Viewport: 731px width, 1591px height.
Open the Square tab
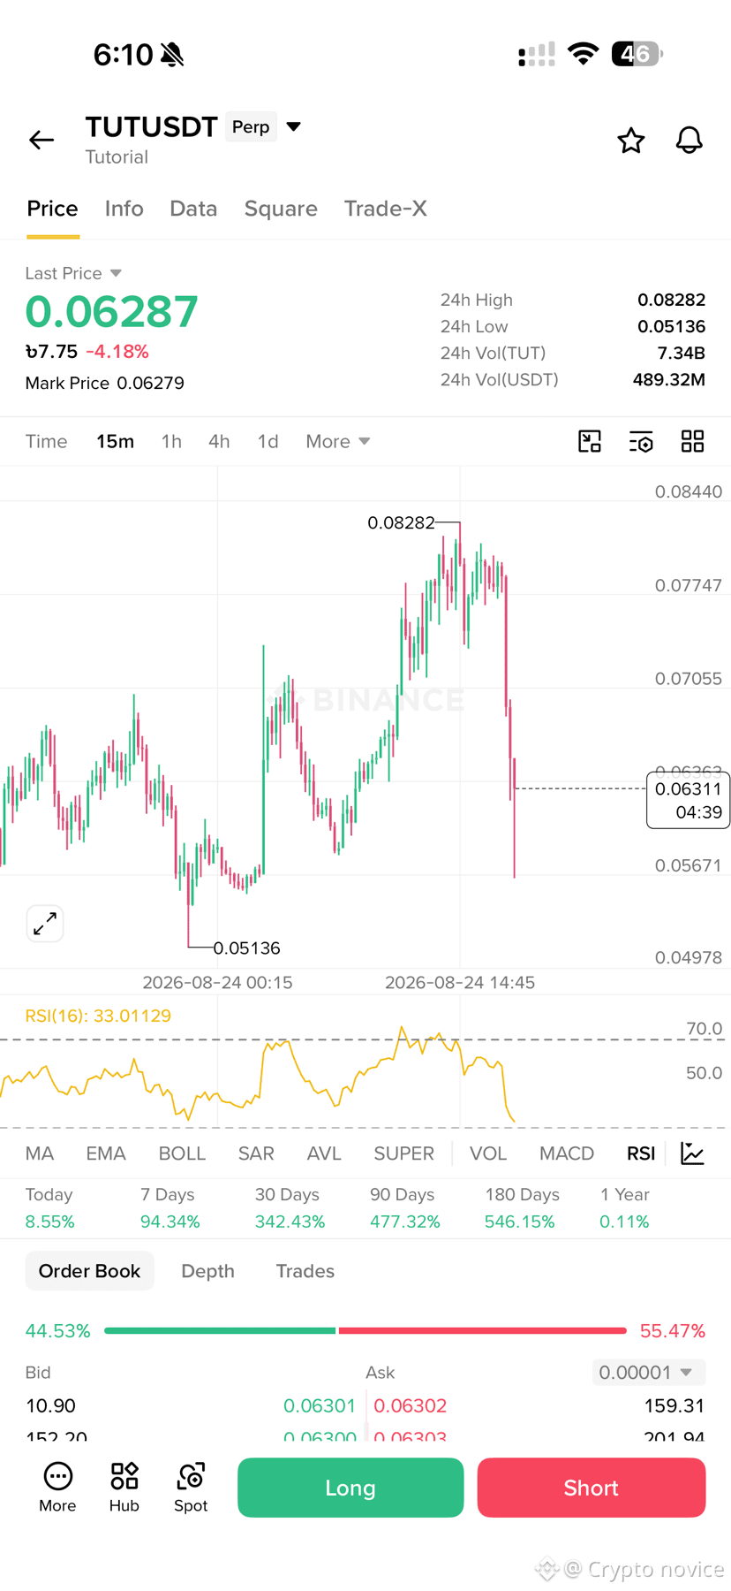(x=281, y=209)
